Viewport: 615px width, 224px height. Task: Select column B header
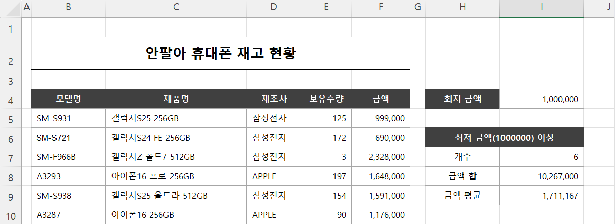(x=68, y=8)
